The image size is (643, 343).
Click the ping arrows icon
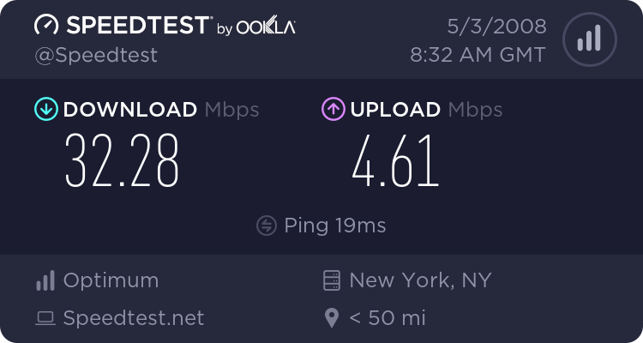267,226
